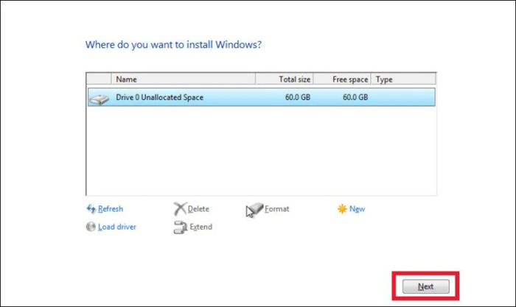Viewport: 516px width, 307px height.
Task: Click the New partition star icon
Action: tap(342, 209)
